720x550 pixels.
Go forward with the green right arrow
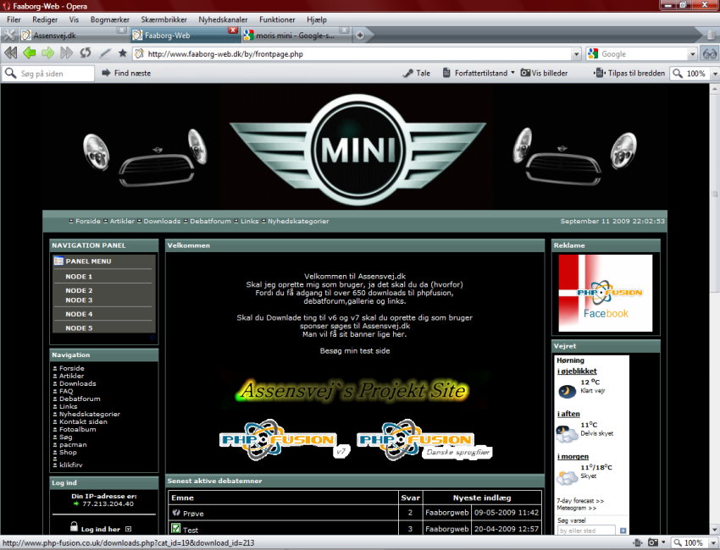[47, 53]
